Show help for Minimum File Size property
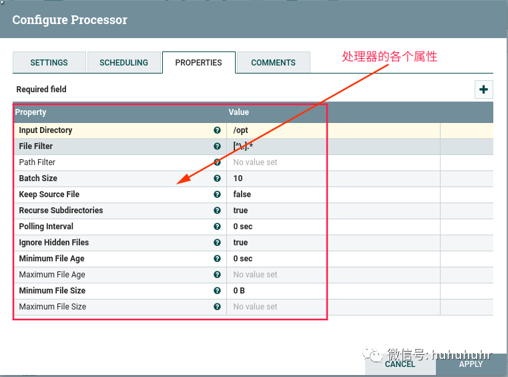508x377 pixels. 217,291
